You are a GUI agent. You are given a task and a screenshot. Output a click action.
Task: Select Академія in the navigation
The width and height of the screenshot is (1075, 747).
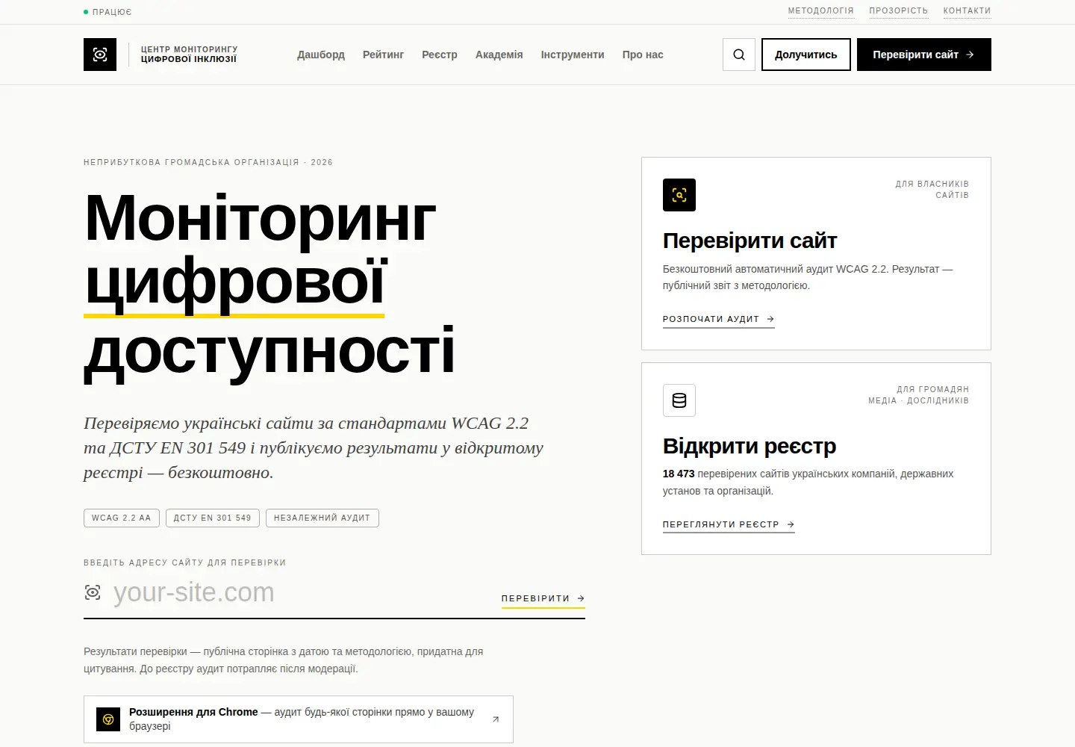coord(499,55)
